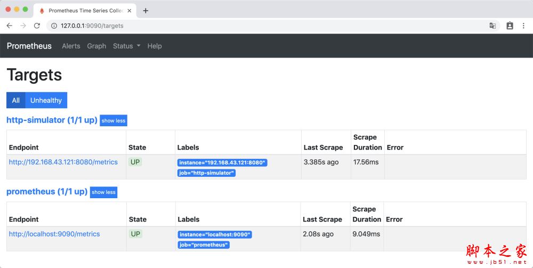This screenshot has width=533, height=268.
Task: Go to the Alerts page
Action: [71, 46]
